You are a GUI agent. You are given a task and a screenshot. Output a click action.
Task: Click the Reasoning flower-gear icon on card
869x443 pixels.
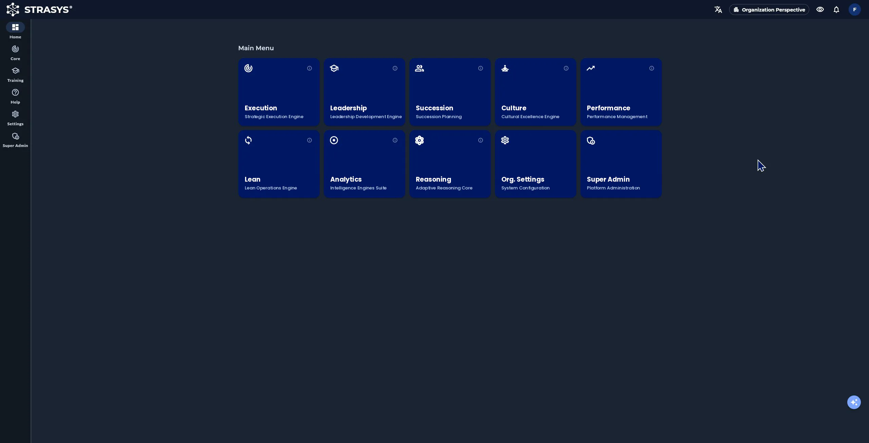pos(420,140)
